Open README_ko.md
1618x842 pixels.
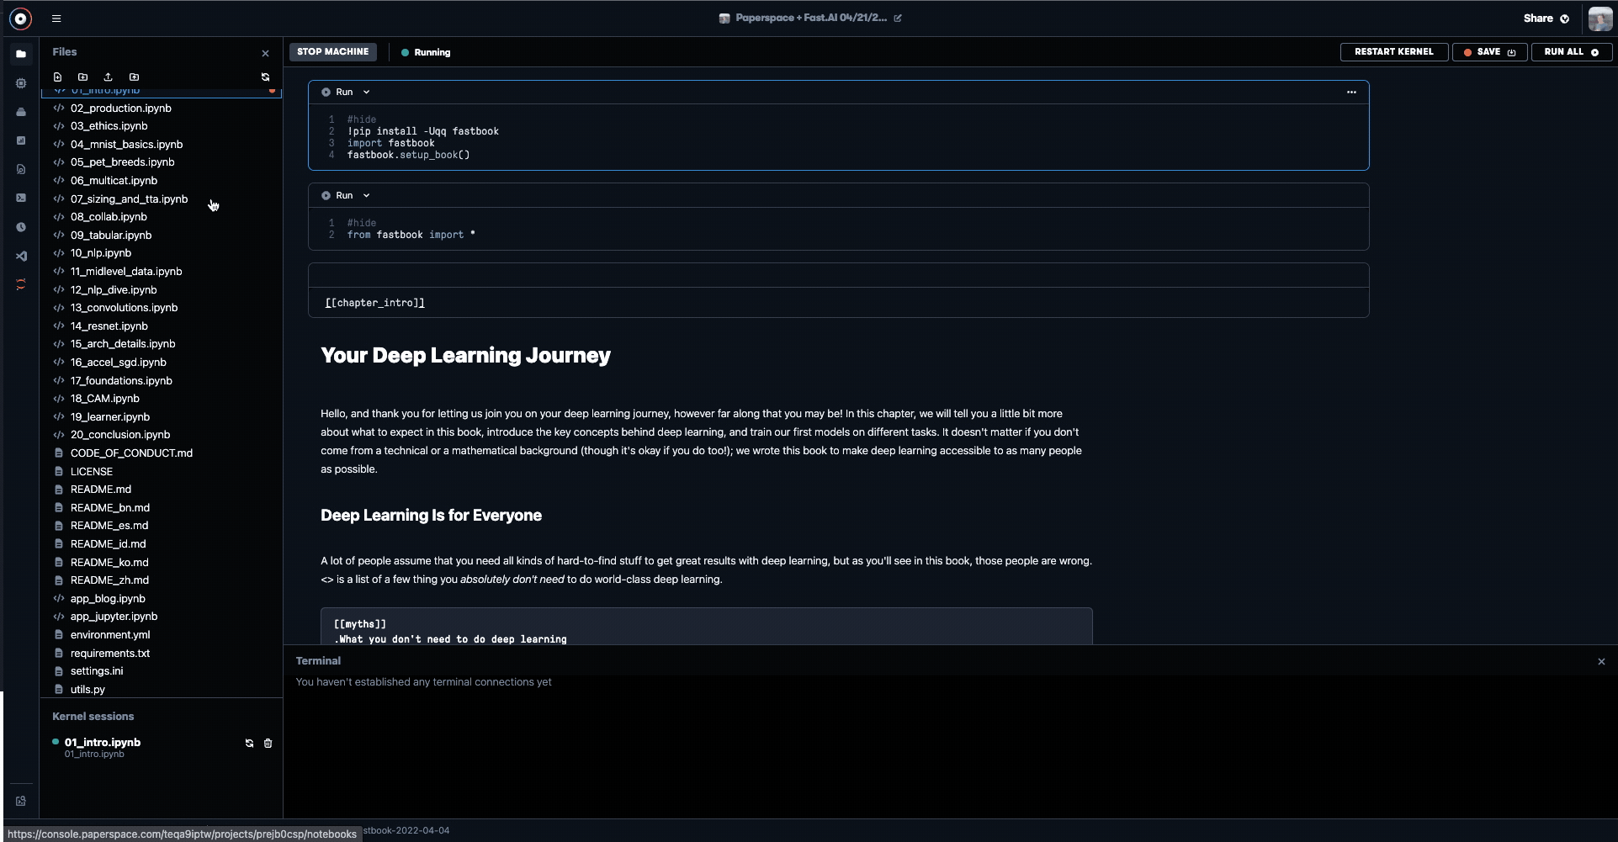coord(109,563)
